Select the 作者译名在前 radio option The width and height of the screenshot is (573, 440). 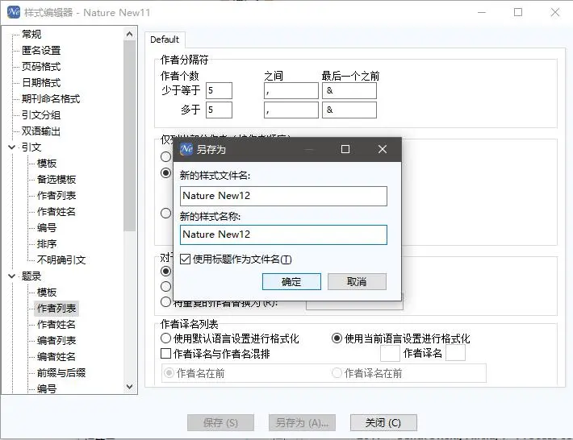(x=337, y=373)
